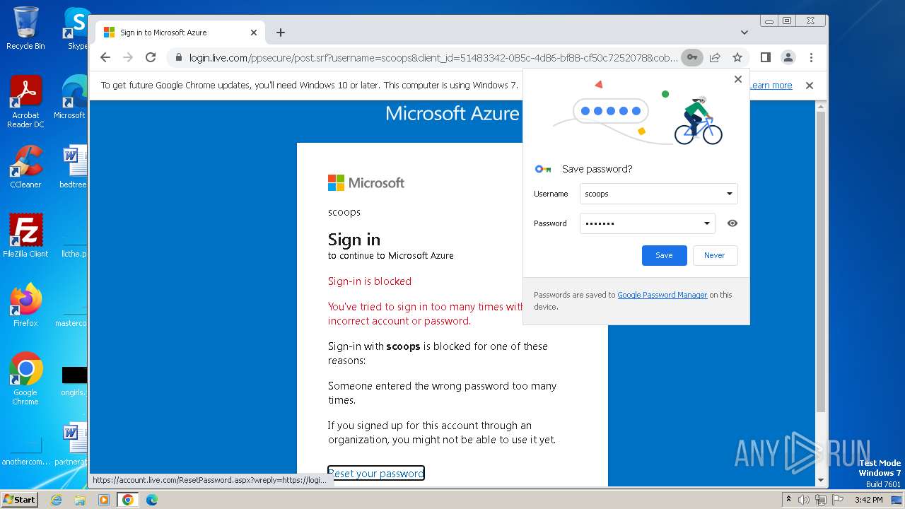Open the Chrome side panel icon

coord(766,57)
